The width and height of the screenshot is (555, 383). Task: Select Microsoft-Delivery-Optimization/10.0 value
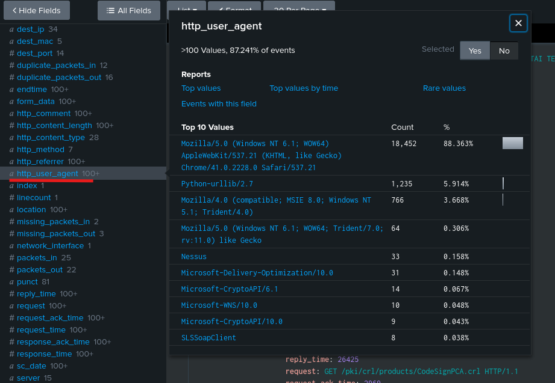(257, 273)
